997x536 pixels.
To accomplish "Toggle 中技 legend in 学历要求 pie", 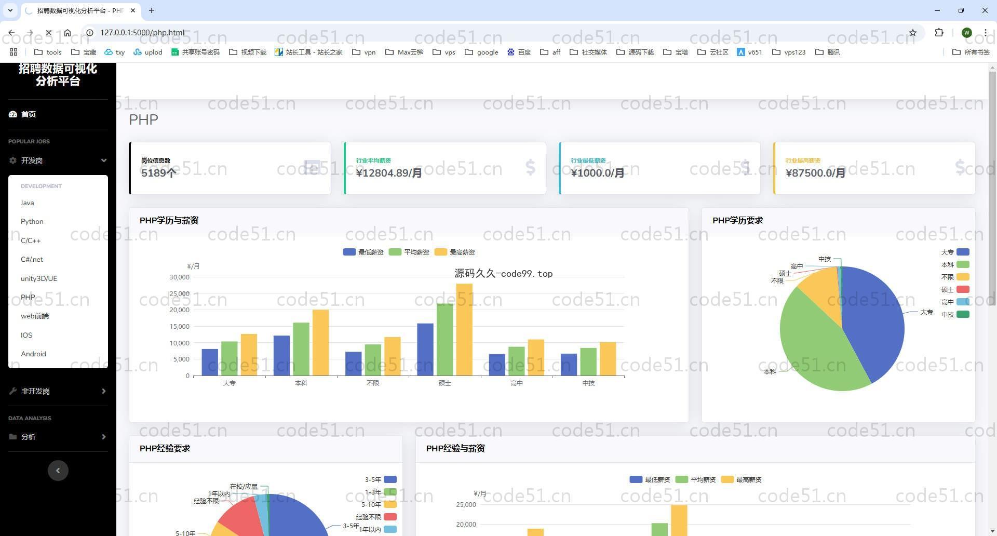I will pos(955,314).
